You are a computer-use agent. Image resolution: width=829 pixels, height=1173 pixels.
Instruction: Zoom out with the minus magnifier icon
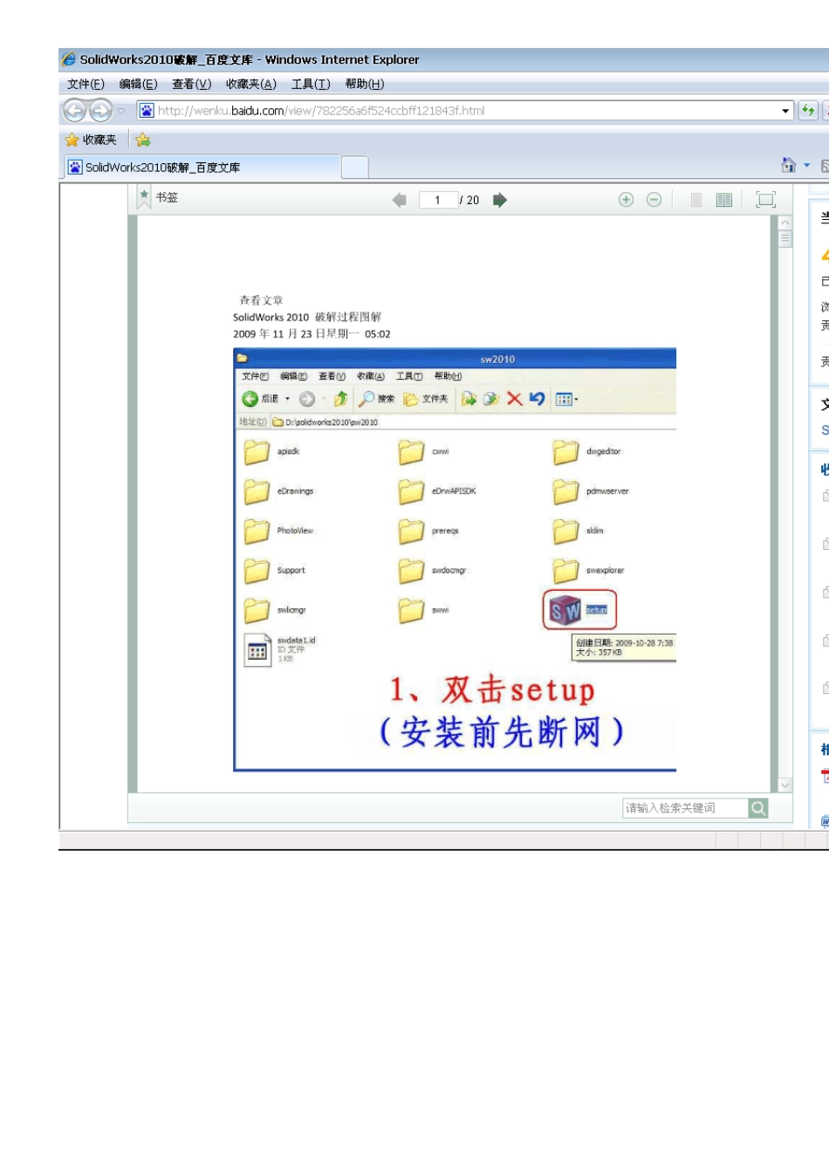pos(654,200)
